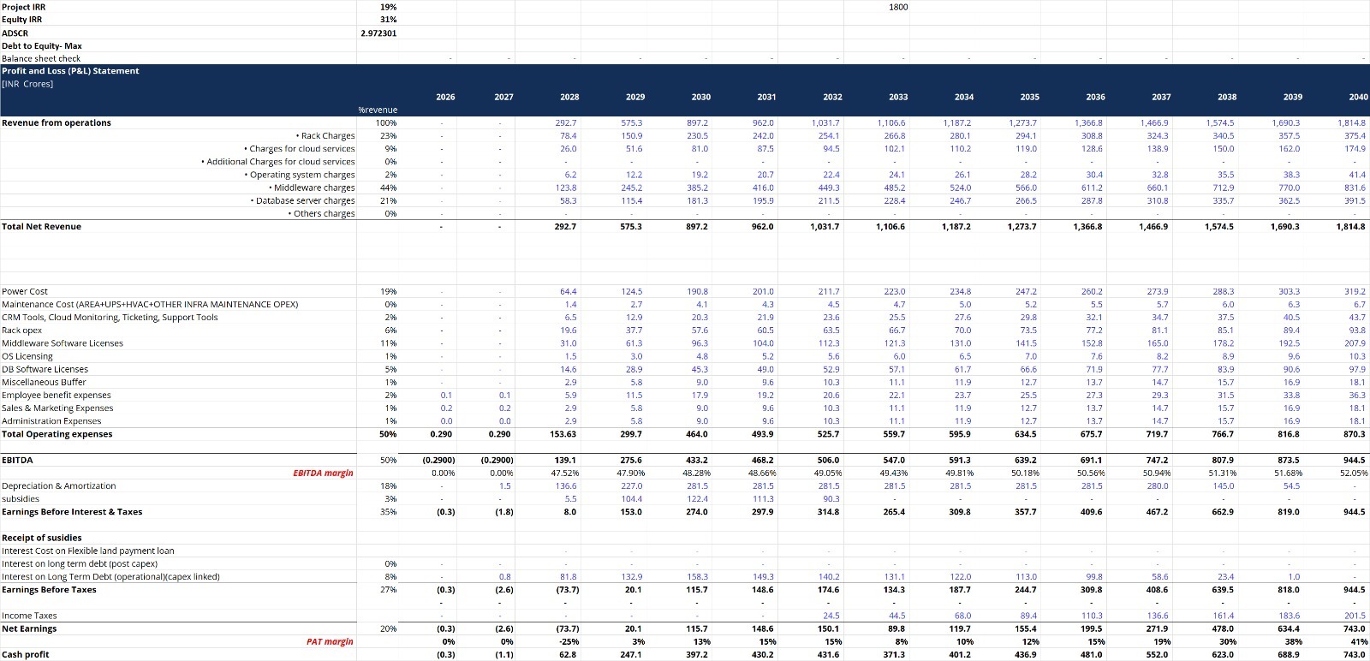This screenshot has width=1370, height=661.
Task: Click the red PAT margin label
Action: click(x=330, y=641)
